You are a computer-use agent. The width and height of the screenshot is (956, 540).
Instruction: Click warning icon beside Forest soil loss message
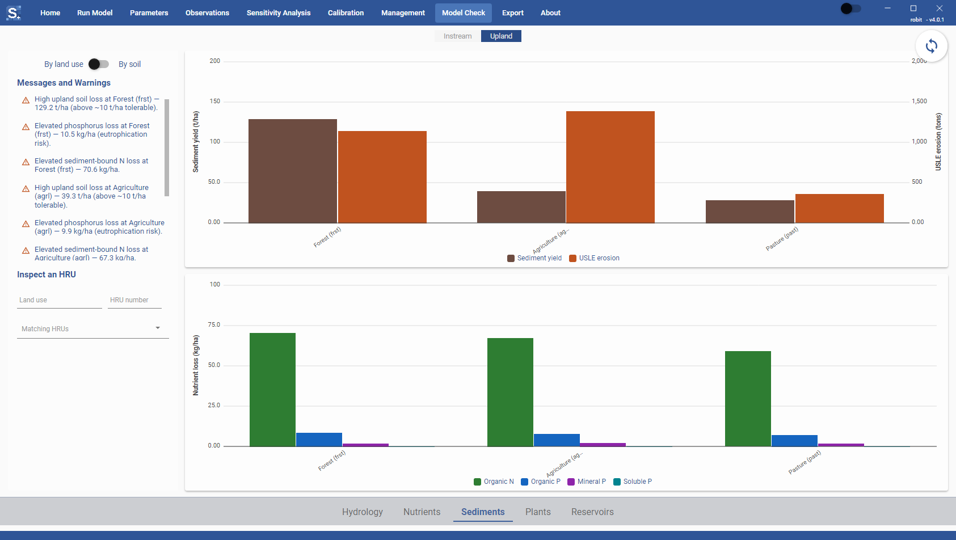point(26,100)
